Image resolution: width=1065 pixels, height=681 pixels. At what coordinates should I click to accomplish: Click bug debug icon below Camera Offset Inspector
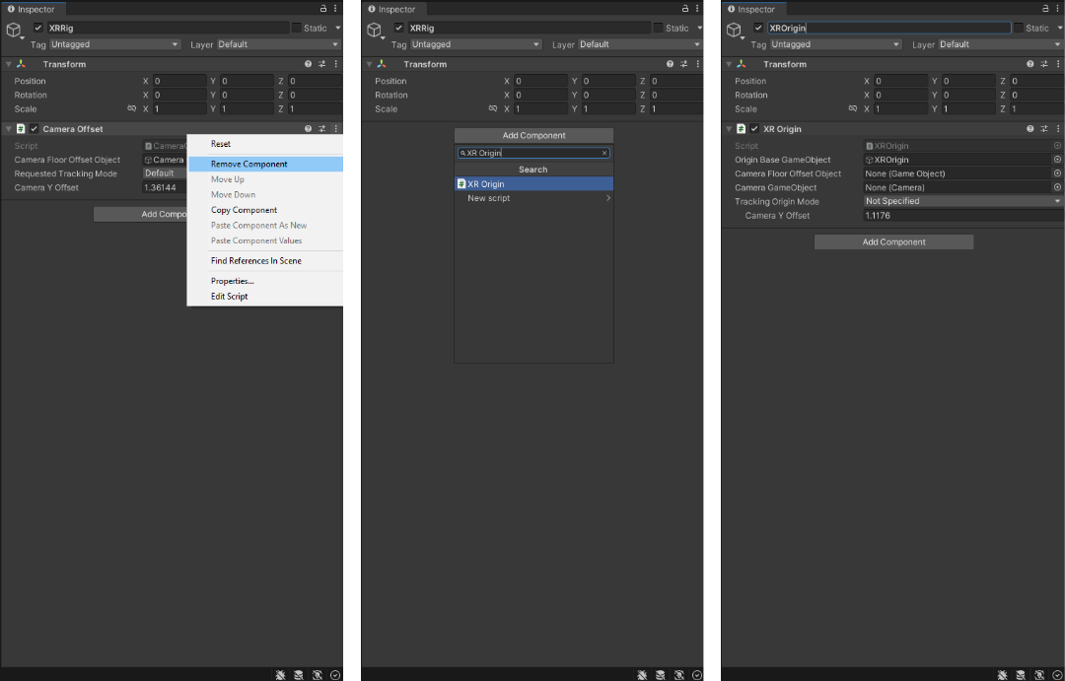(280, 675)
